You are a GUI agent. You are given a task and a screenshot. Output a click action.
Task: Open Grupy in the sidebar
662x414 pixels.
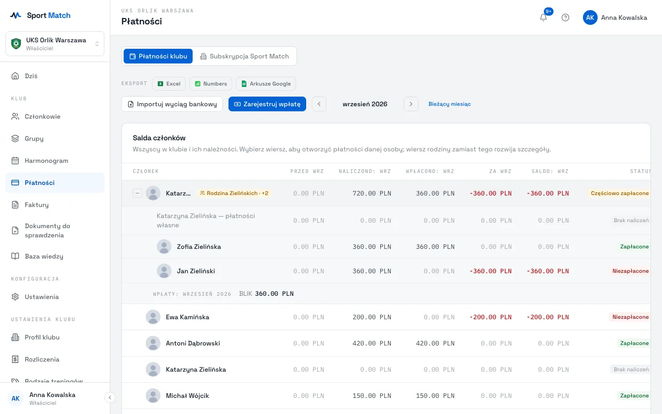[x=55, y=138]
